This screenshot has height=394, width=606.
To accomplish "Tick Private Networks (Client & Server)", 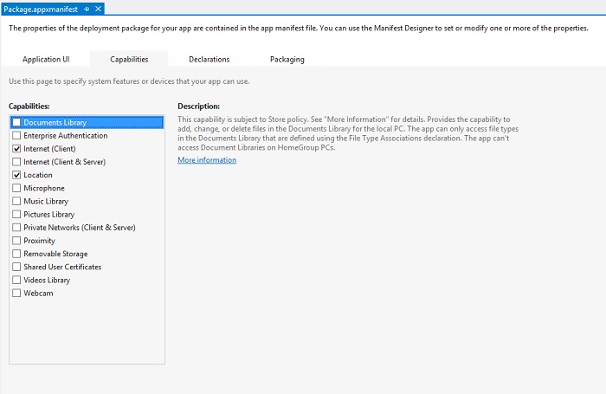I will click(16, 228).
